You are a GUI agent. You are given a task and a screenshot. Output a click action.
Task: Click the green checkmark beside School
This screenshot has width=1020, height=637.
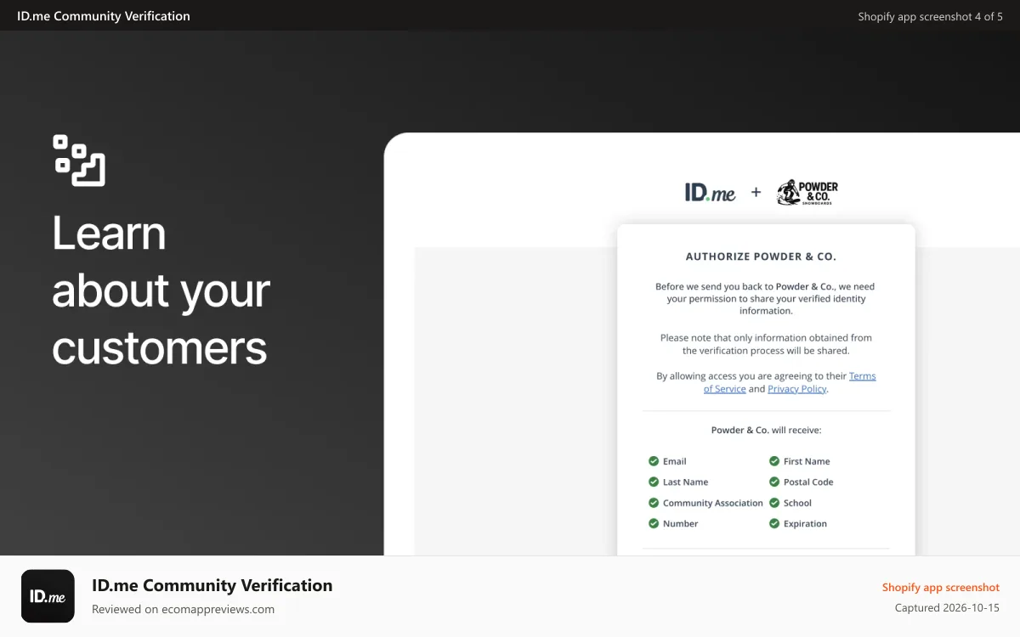tap(774, 503)
